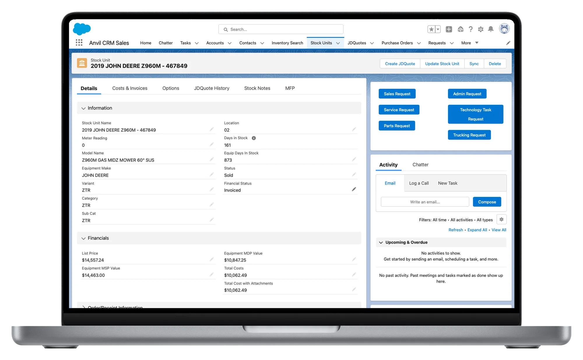Edit the Category field pencil
Viewport: 583px width, 360px height.
coord(212,205)
